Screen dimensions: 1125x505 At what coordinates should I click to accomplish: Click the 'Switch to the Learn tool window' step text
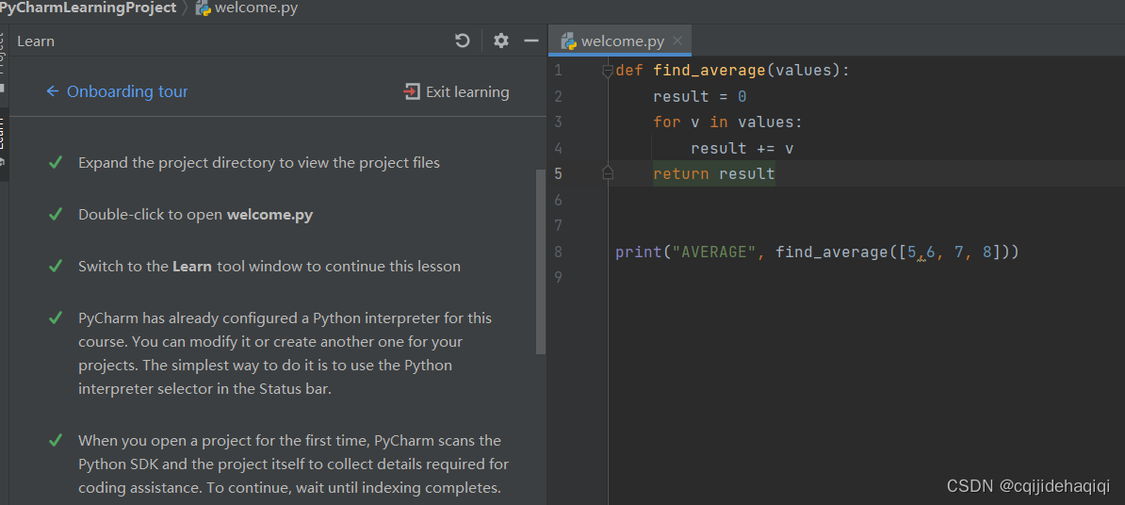(x=269, y=266)
